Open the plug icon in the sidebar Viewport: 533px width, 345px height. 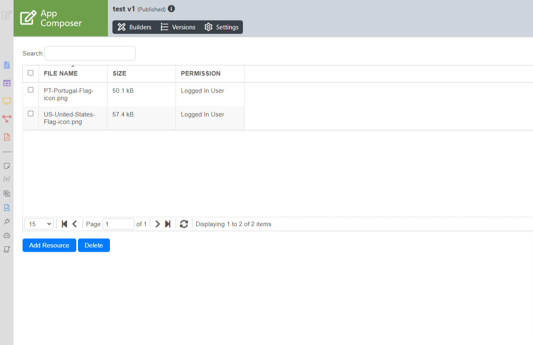point(7,221)
